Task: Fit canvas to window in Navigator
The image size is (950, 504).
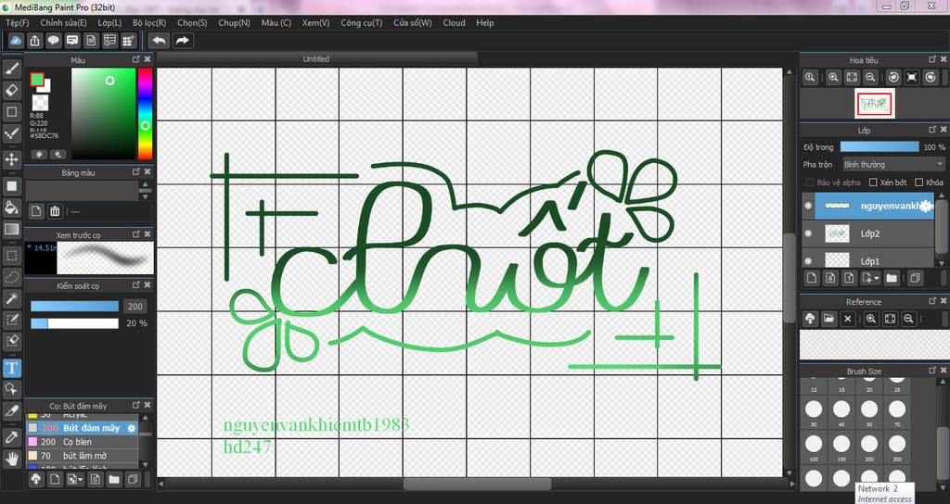Action: [x=852, y=78]
